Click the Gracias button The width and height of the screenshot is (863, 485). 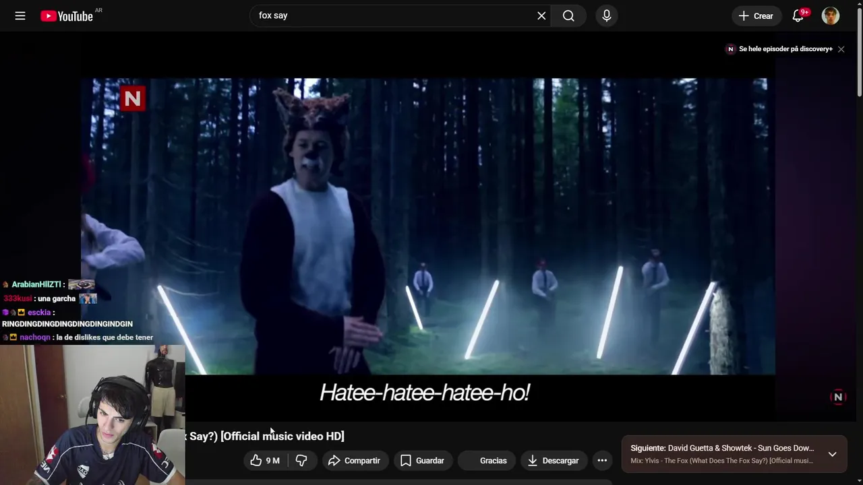[x=485, y=461]
